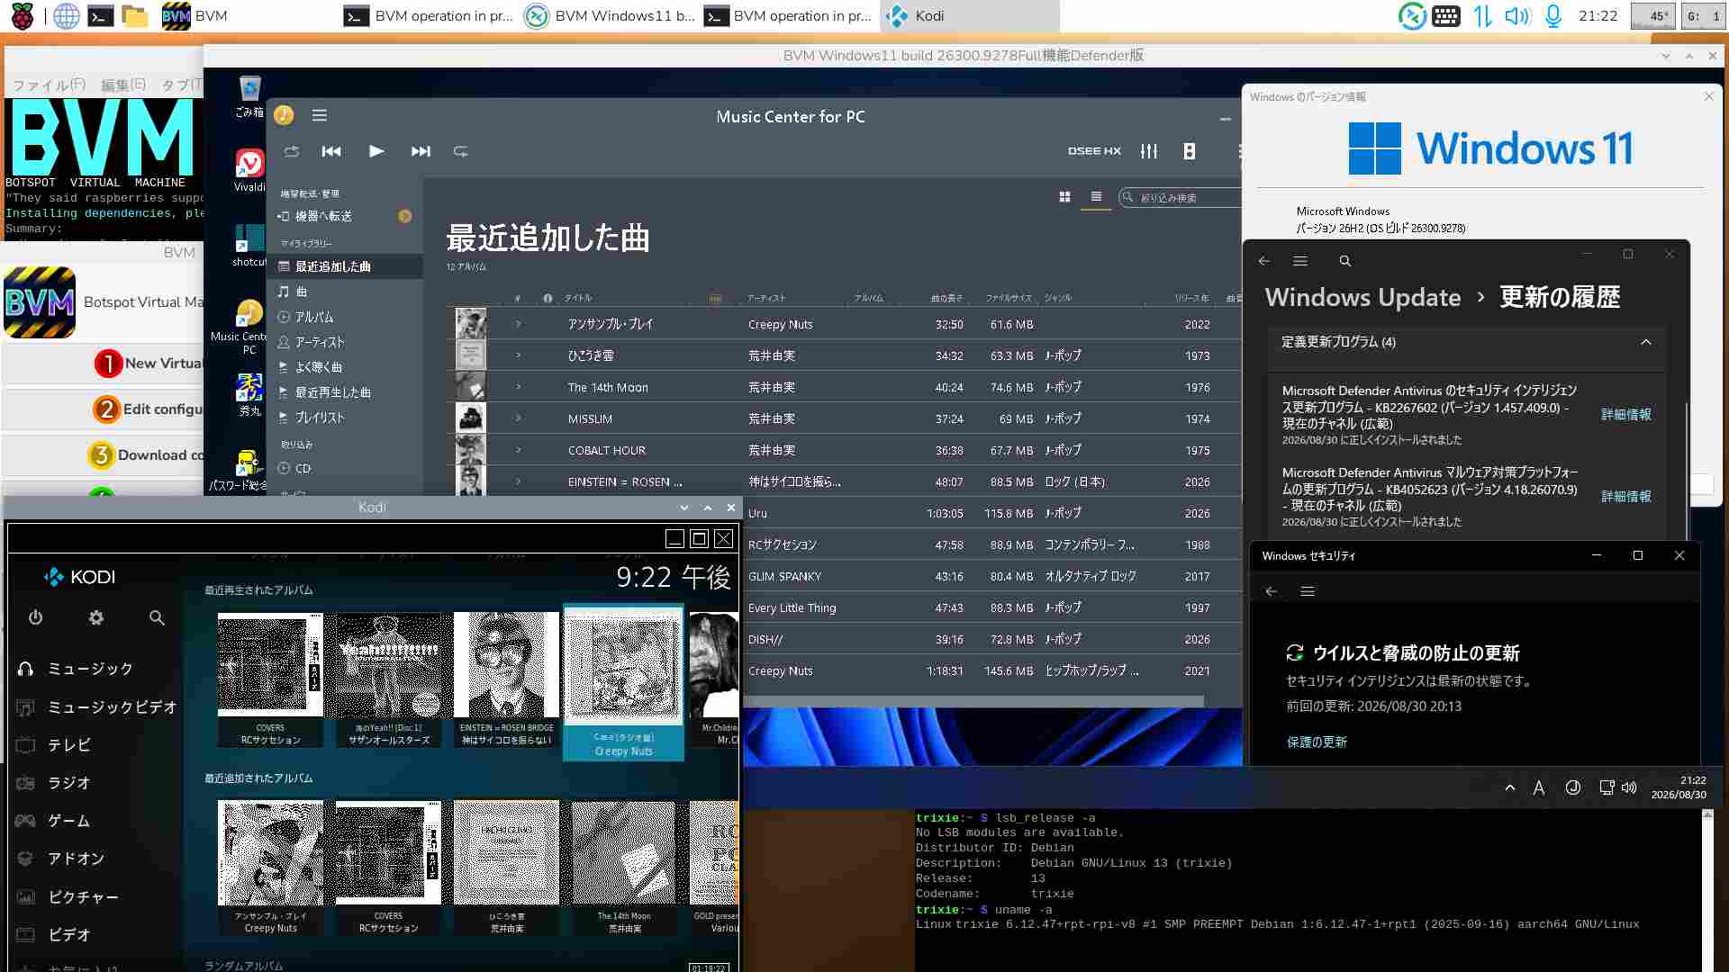Click the microphone icon in the top panel
This screenshot has width=1729, height=972.
coord(1553,15)
